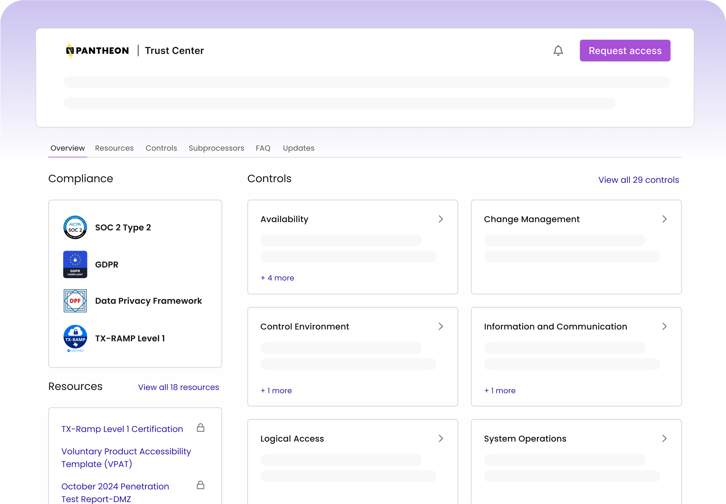
Task: Open the Subprocessors tab
Action: click(x=216, y=148)
